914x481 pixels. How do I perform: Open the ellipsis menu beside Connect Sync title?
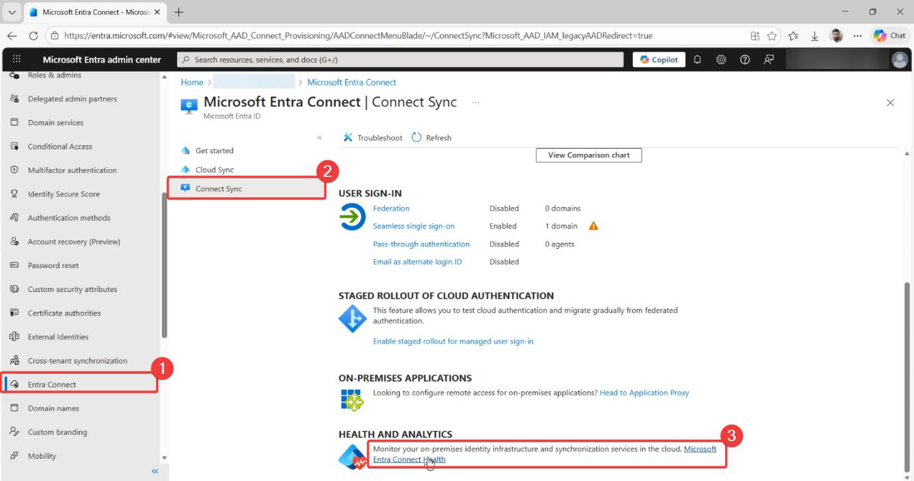point(476,102)
